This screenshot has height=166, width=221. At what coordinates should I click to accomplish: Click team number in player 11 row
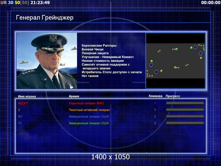[155, 123]
